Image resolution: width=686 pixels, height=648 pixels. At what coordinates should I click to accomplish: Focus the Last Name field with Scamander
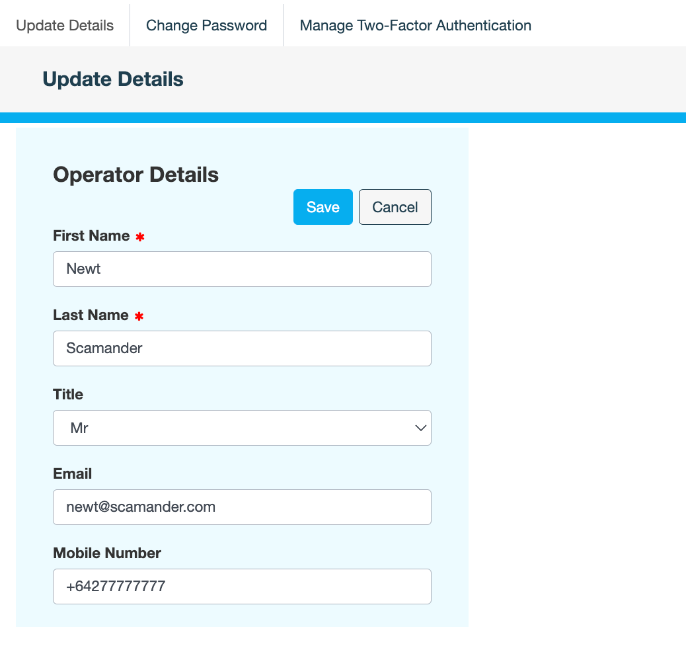click(242, 348)
